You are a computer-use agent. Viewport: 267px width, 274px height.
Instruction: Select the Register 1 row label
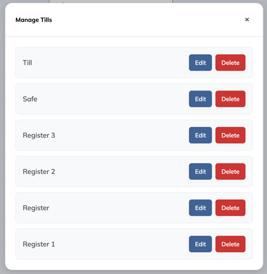coord(39,244)
